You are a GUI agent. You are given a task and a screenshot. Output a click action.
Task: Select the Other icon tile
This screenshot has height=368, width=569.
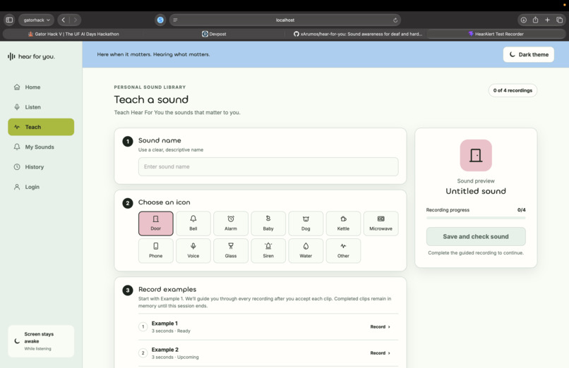point(343,251)
